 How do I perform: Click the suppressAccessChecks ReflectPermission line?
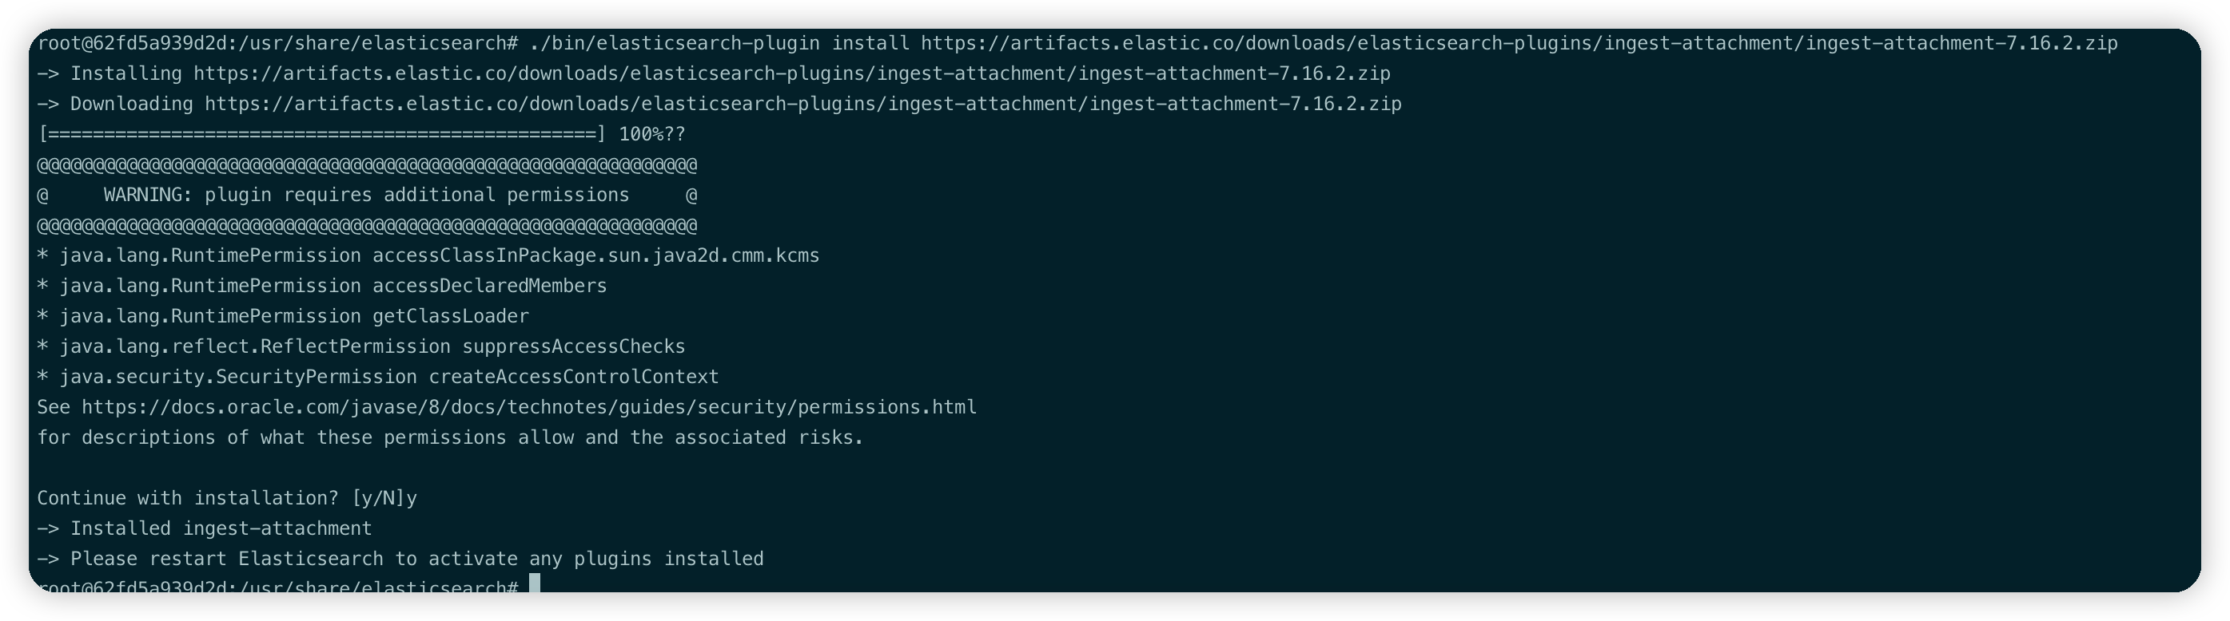pos(361,347)
